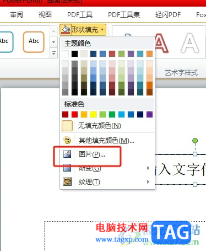
Task: Open 其他填充颜色(M)... dialog
Action: coord(107,141)
